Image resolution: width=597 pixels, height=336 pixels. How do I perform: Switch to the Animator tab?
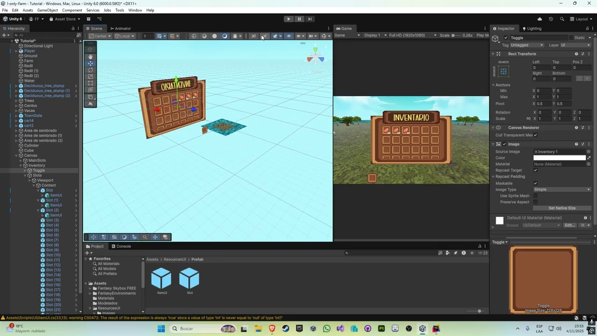(120, 28)
